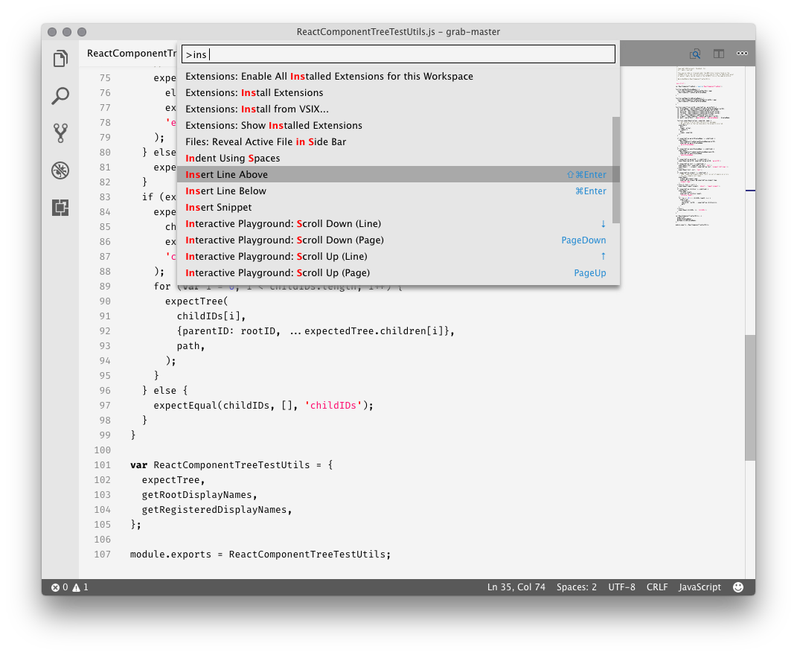The image size is (797, 655).
Task: Click the feedback smiley icon
Action: tap(738, 587)
